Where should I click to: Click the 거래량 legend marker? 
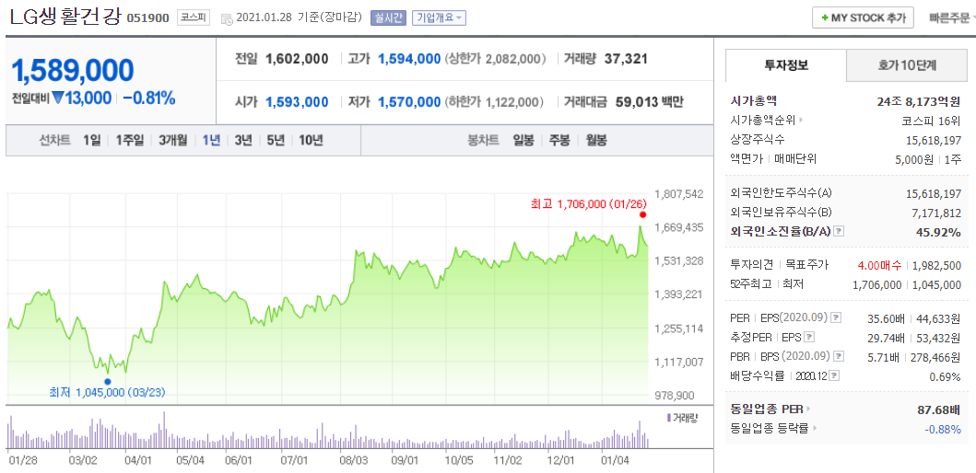(x=668, y=418)
